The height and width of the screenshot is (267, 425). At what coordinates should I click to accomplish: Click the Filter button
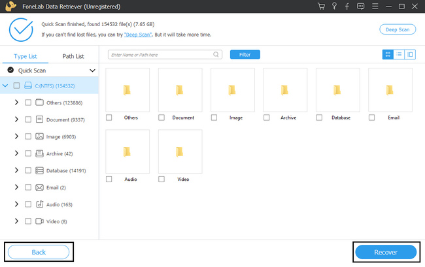tap(245, 54)
